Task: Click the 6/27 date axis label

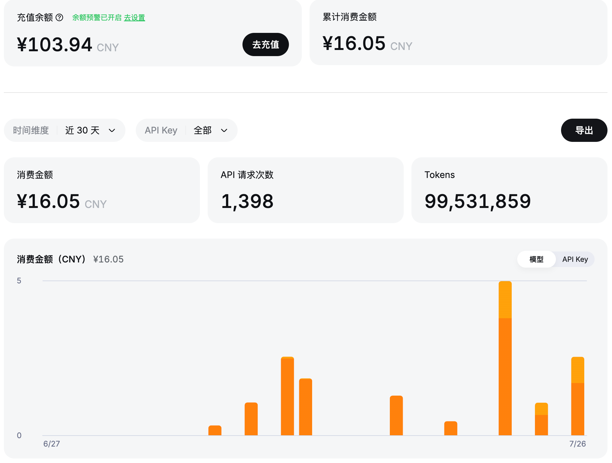Action: (52, 444)
